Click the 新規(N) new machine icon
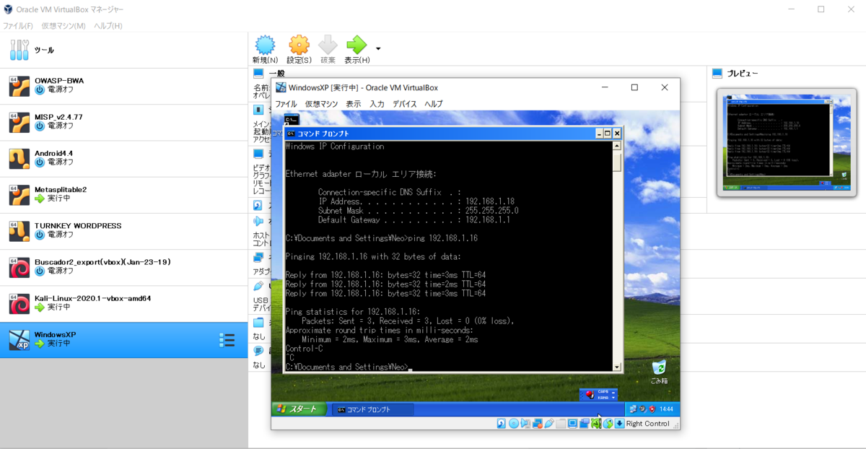The width and height of the screenshot is (866, 449). click(x=266, y=45)
